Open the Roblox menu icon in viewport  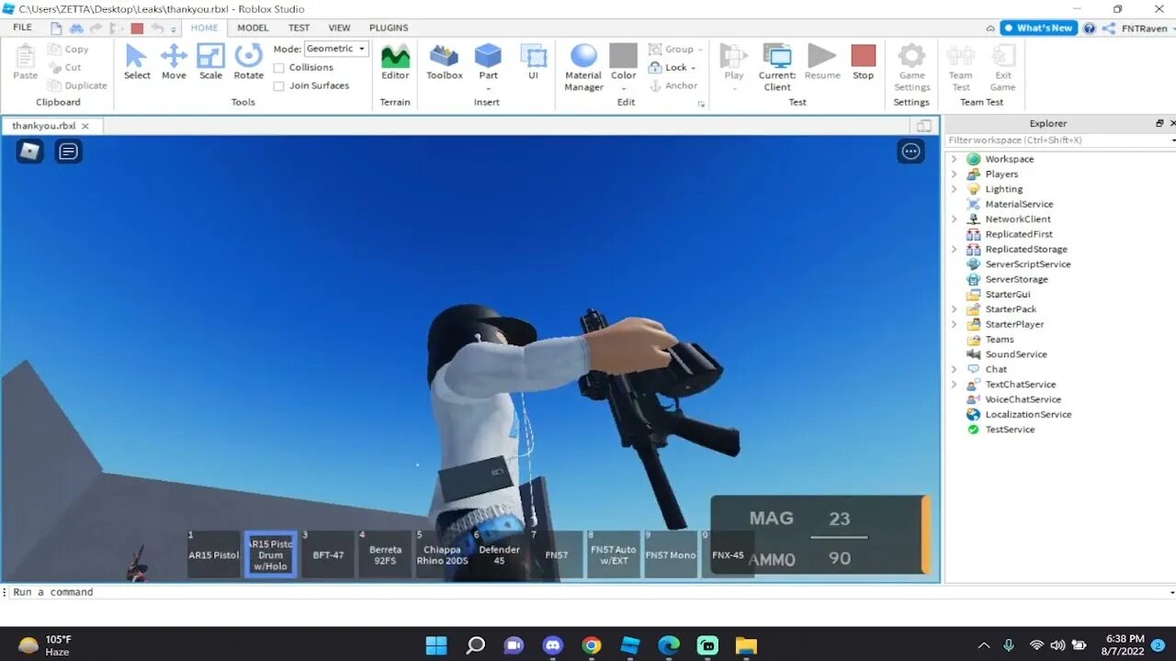pyautogui.click(x=29, y=151)
